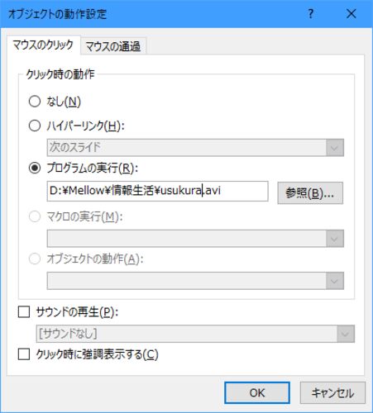Choose the ハイパーリンク(H) radio option
Viewport: 373px width, 413px height.
click(35, 126)
